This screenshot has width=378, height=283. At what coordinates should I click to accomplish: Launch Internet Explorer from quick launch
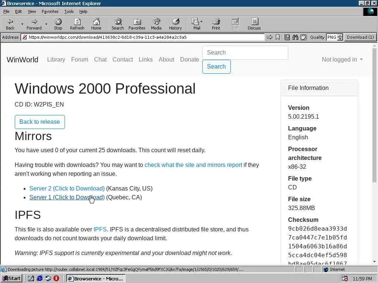39,279
